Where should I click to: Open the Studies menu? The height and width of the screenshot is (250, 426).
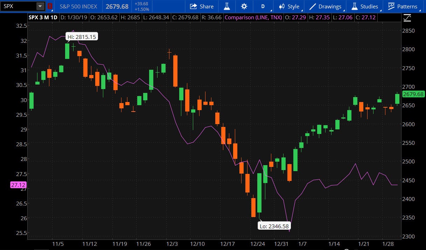(364, 6)
